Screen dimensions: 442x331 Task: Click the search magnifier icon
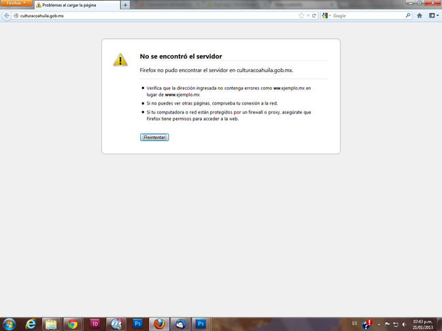tap(408, 15)
